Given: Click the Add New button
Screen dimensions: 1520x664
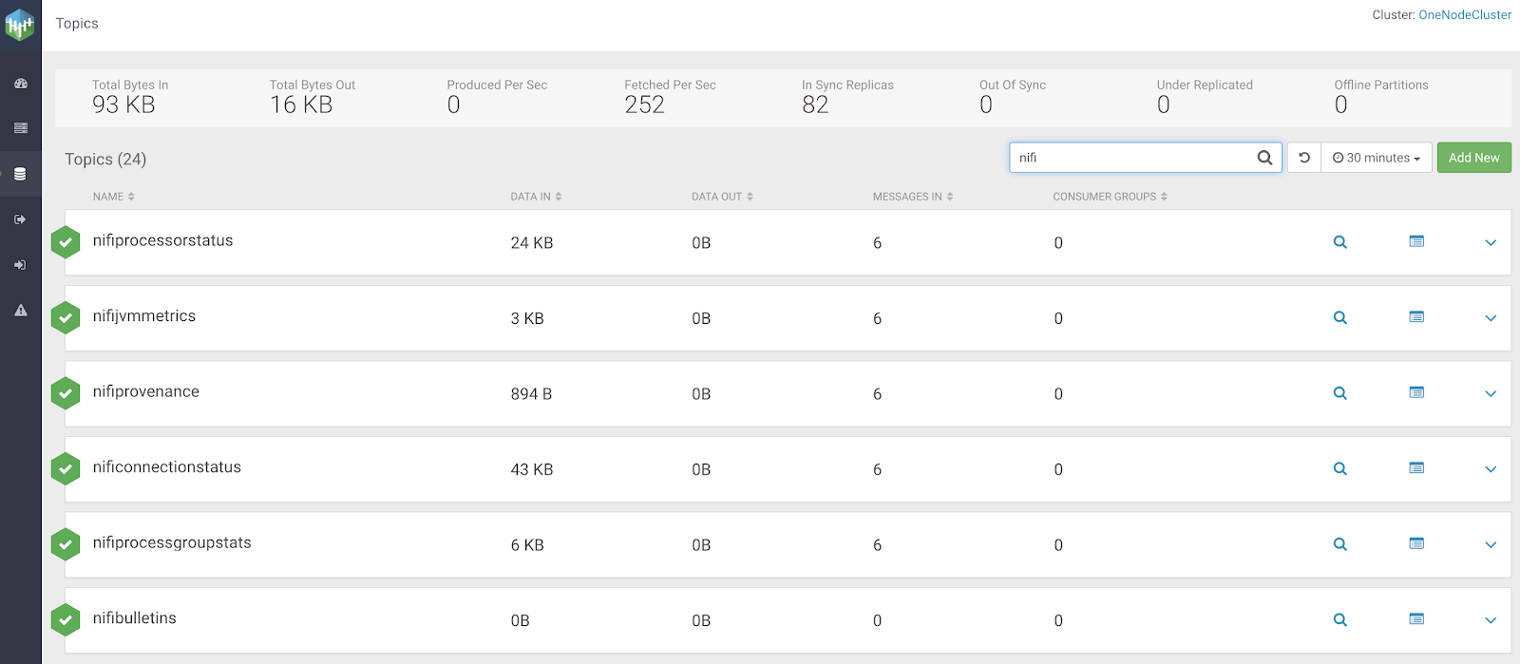Looking at the screenshot, I should coord(1473,158).
